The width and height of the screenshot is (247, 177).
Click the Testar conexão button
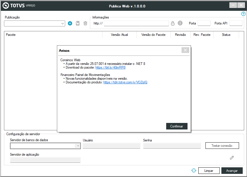coord(222,146)
